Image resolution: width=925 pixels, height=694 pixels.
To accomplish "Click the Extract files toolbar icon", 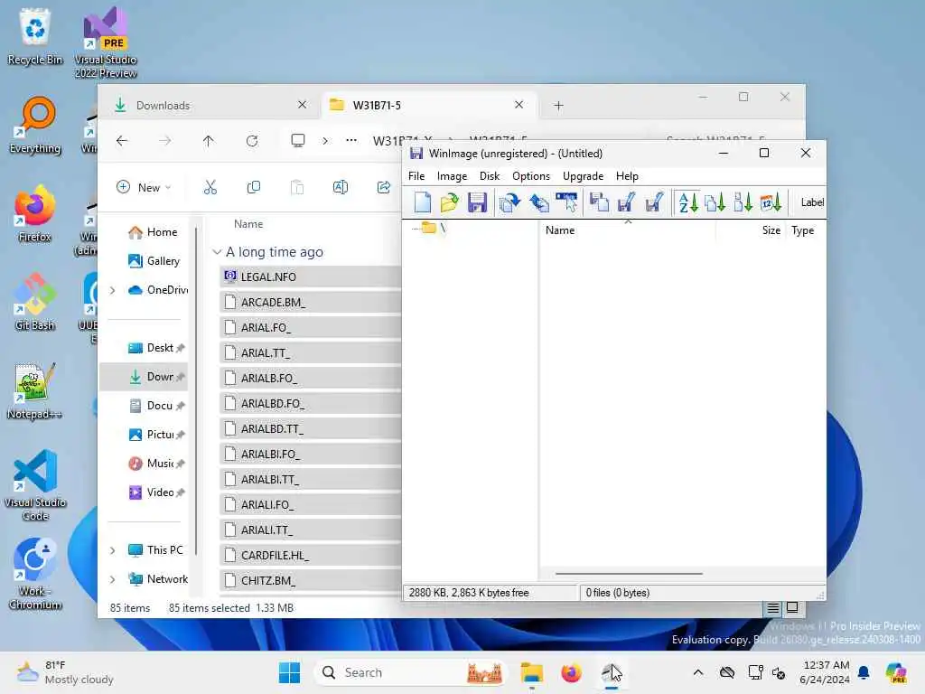I will [538, 202].
